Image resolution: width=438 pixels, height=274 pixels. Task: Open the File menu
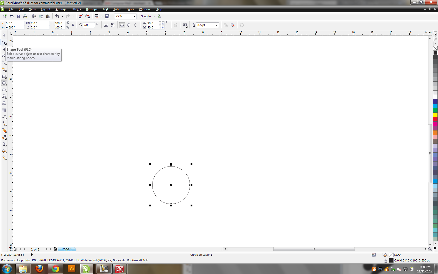pos(11,9)
